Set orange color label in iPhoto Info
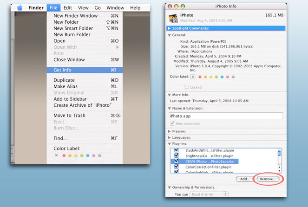This screenshot has height=207, width=308. coord(205,77)
